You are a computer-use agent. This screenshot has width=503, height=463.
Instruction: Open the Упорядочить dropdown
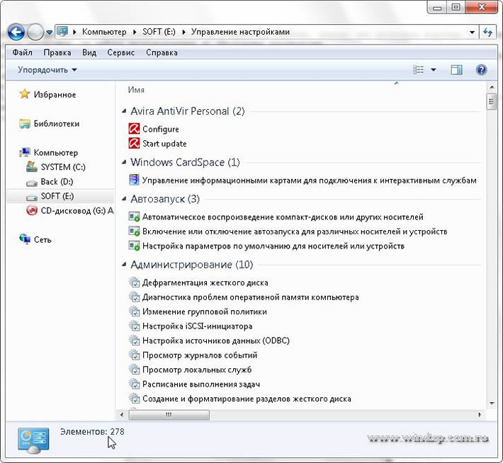pyautogui.click(x=47, y=69)
